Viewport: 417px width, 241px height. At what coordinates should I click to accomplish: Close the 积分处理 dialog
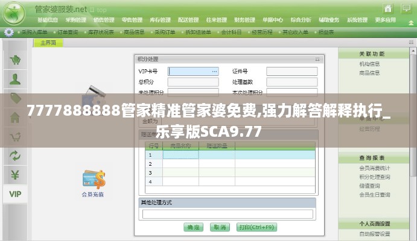click(317, 59)
